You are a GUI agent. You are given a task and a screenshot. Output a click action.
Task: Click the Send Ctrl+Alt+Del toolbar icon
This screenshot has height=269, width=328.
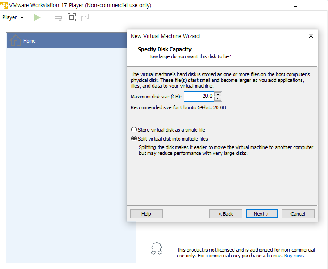(x=58, y=17)
